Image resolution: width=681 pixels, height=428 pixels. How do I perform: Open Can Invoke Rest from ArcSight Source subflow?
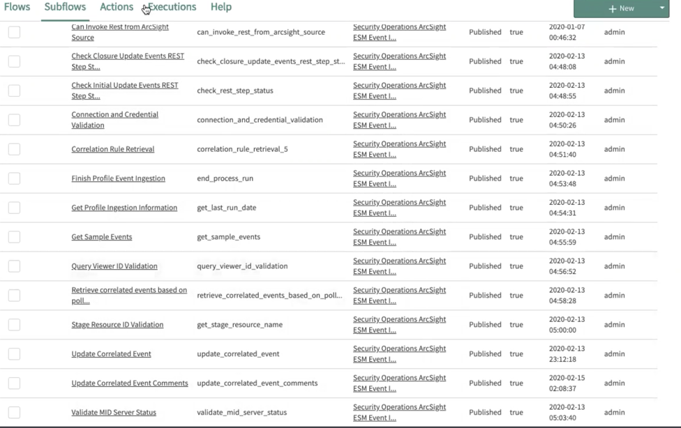120,32
